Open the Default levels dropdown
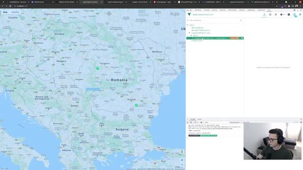This screenshot has height=170, width=303. coord(235,122)
